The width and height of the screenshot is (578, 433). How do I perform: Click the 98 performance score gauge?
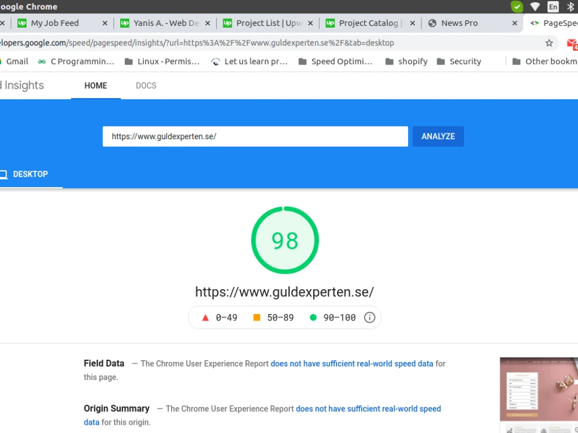[x=285, y=240]
